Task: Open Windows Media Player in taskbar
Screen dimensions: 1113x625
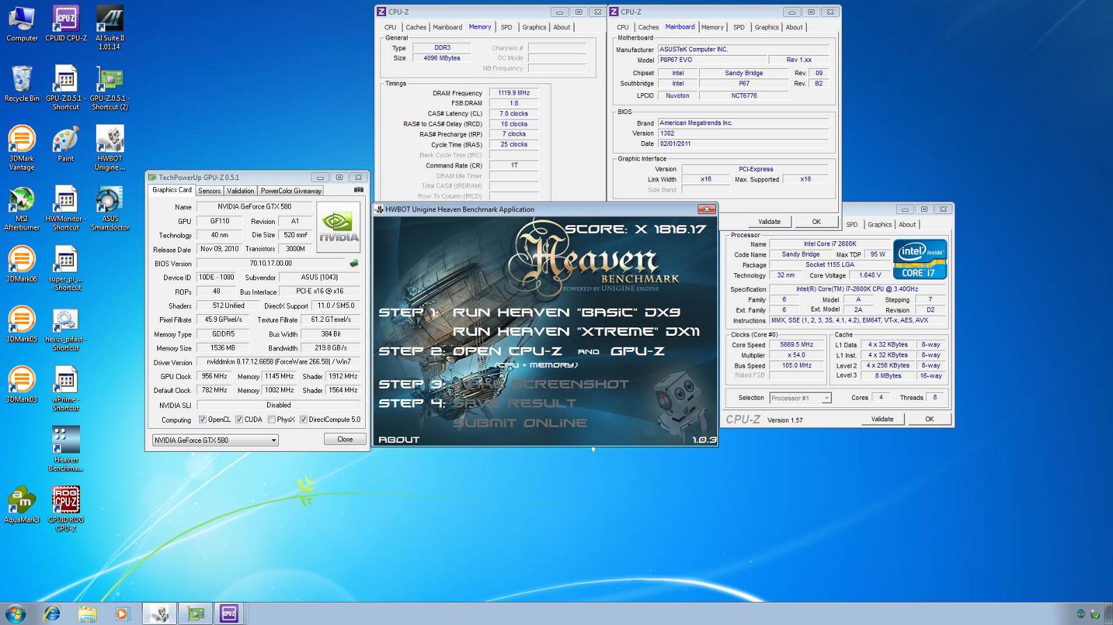Action: (122, 613)
